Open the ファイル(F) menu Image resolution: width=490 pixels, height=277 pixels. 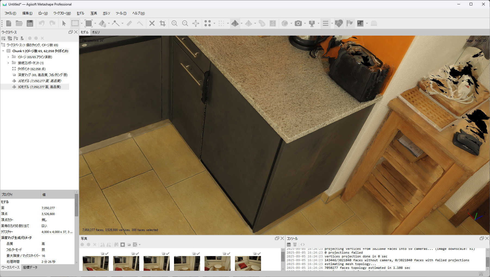point(10,13)
